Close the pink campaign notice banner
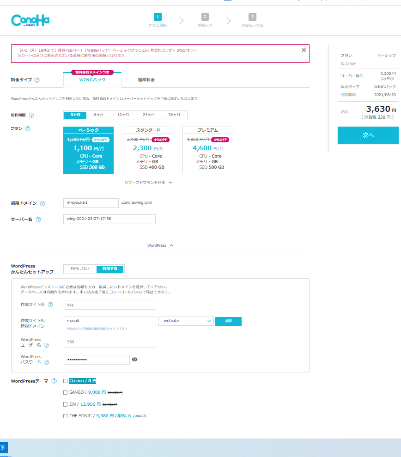The height and width of the screenshot is (457, 401). (x=304, y=50)
